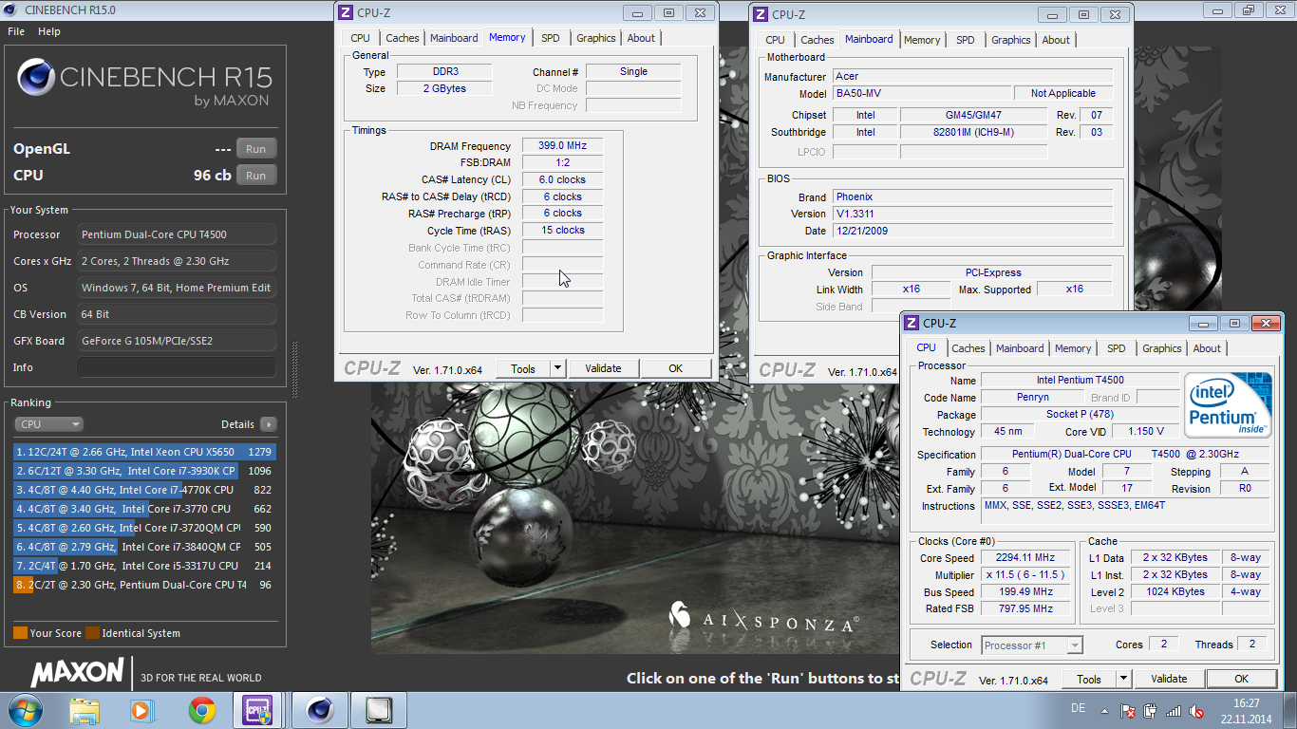Open the Processor #1 selection dropdown
The height and width of the screenshot is (729, 1297).
(1032, 645)
